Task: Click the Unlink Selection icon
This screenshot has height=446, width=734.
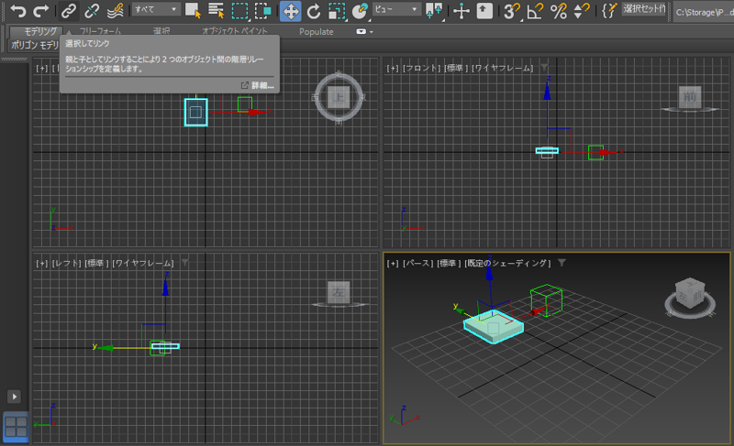Action: [92, 11]
